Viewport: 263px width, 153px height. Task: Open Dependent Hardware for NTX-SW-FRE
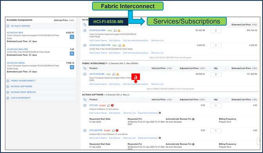coord(148,138)
